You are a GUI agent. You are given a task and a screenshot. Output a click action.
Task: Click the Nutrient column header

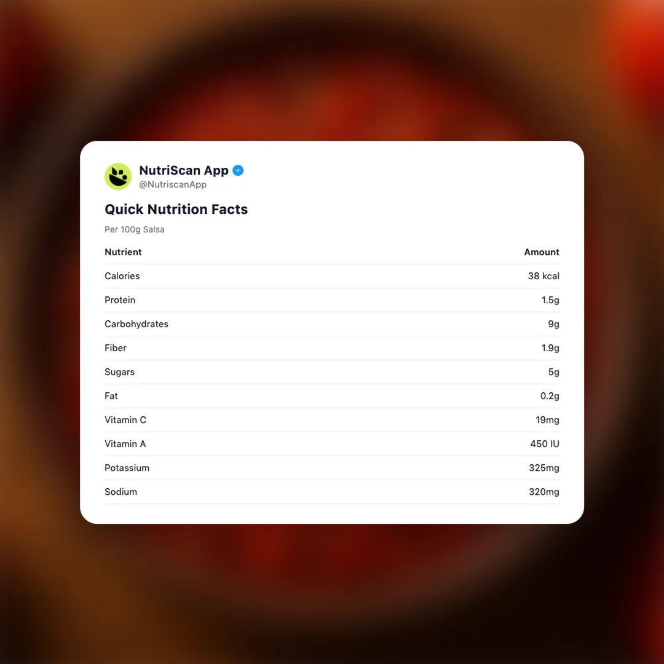[x=123, y=252]
